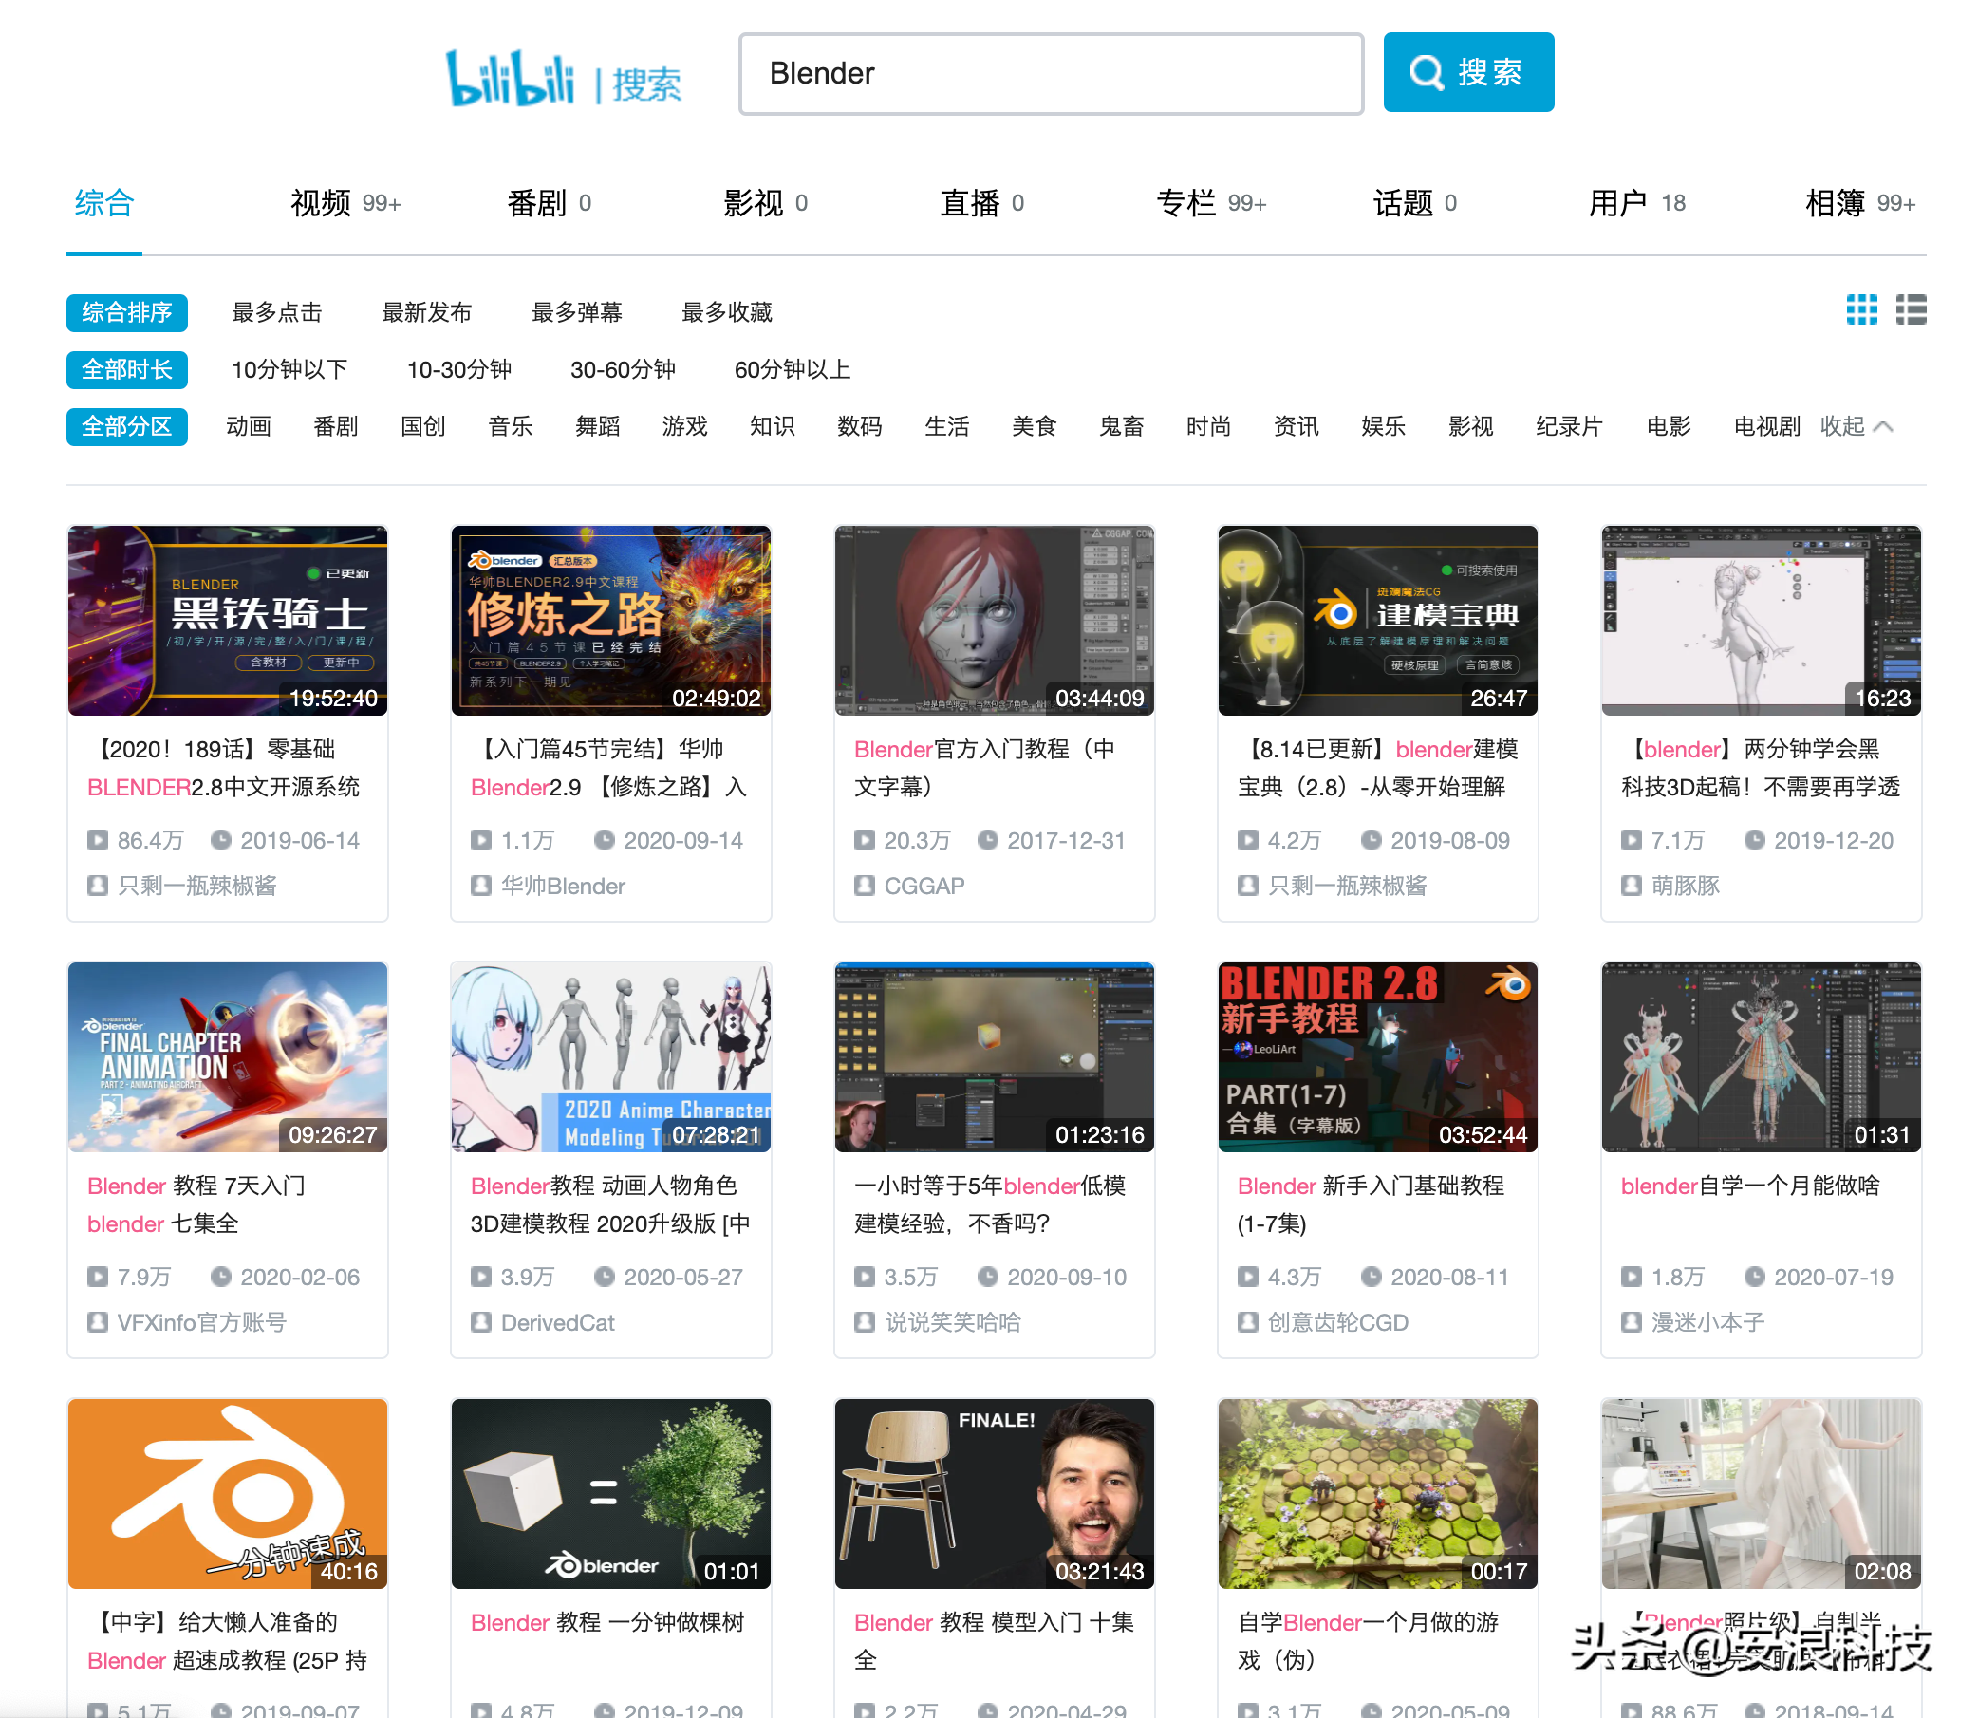Filter by 音乐 category
Image resolution: width=1978 pixels, height=1718 pixels.
pyautogui.click(x=511, y=426)
